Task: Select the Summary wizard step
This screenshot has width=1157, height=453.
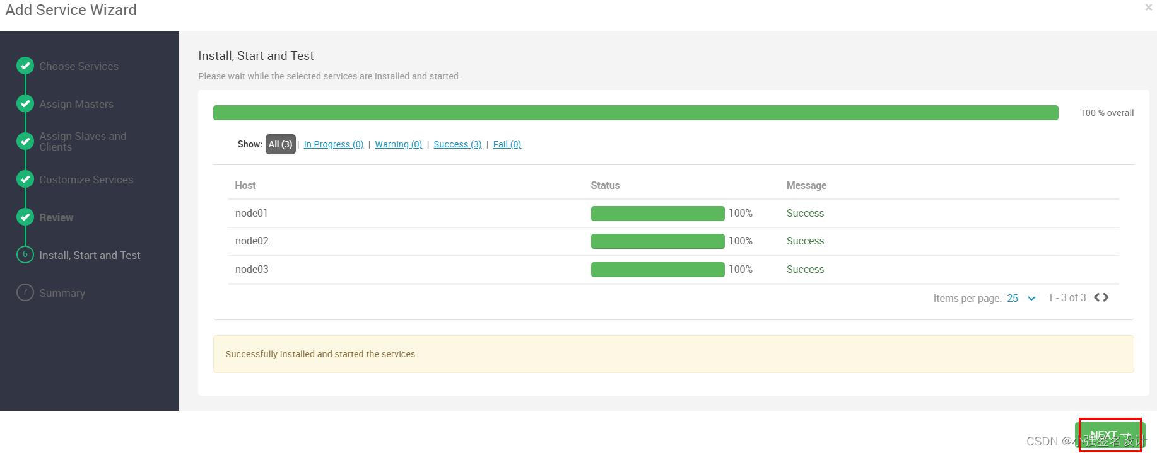Action: pos(62,293)
